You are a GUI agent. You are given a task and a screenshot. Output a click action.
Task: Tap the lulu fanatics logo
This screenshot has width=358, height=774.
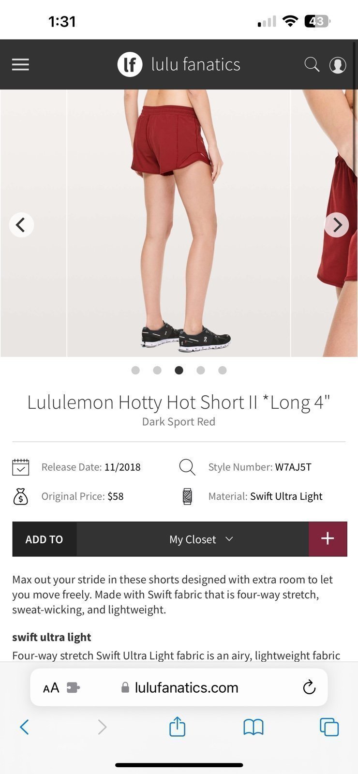pyautogui.click(x=179, y=64)
